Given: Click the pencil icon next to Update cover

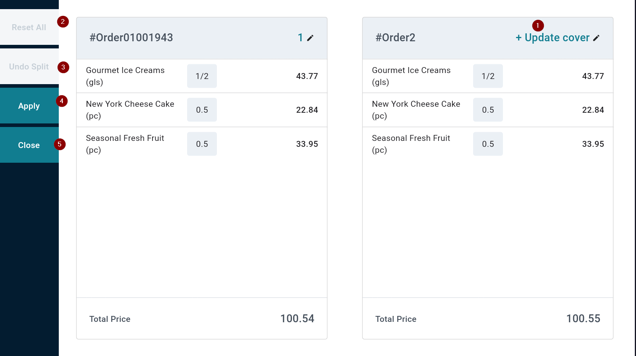Looking at the screenshot, I should 596,38.
